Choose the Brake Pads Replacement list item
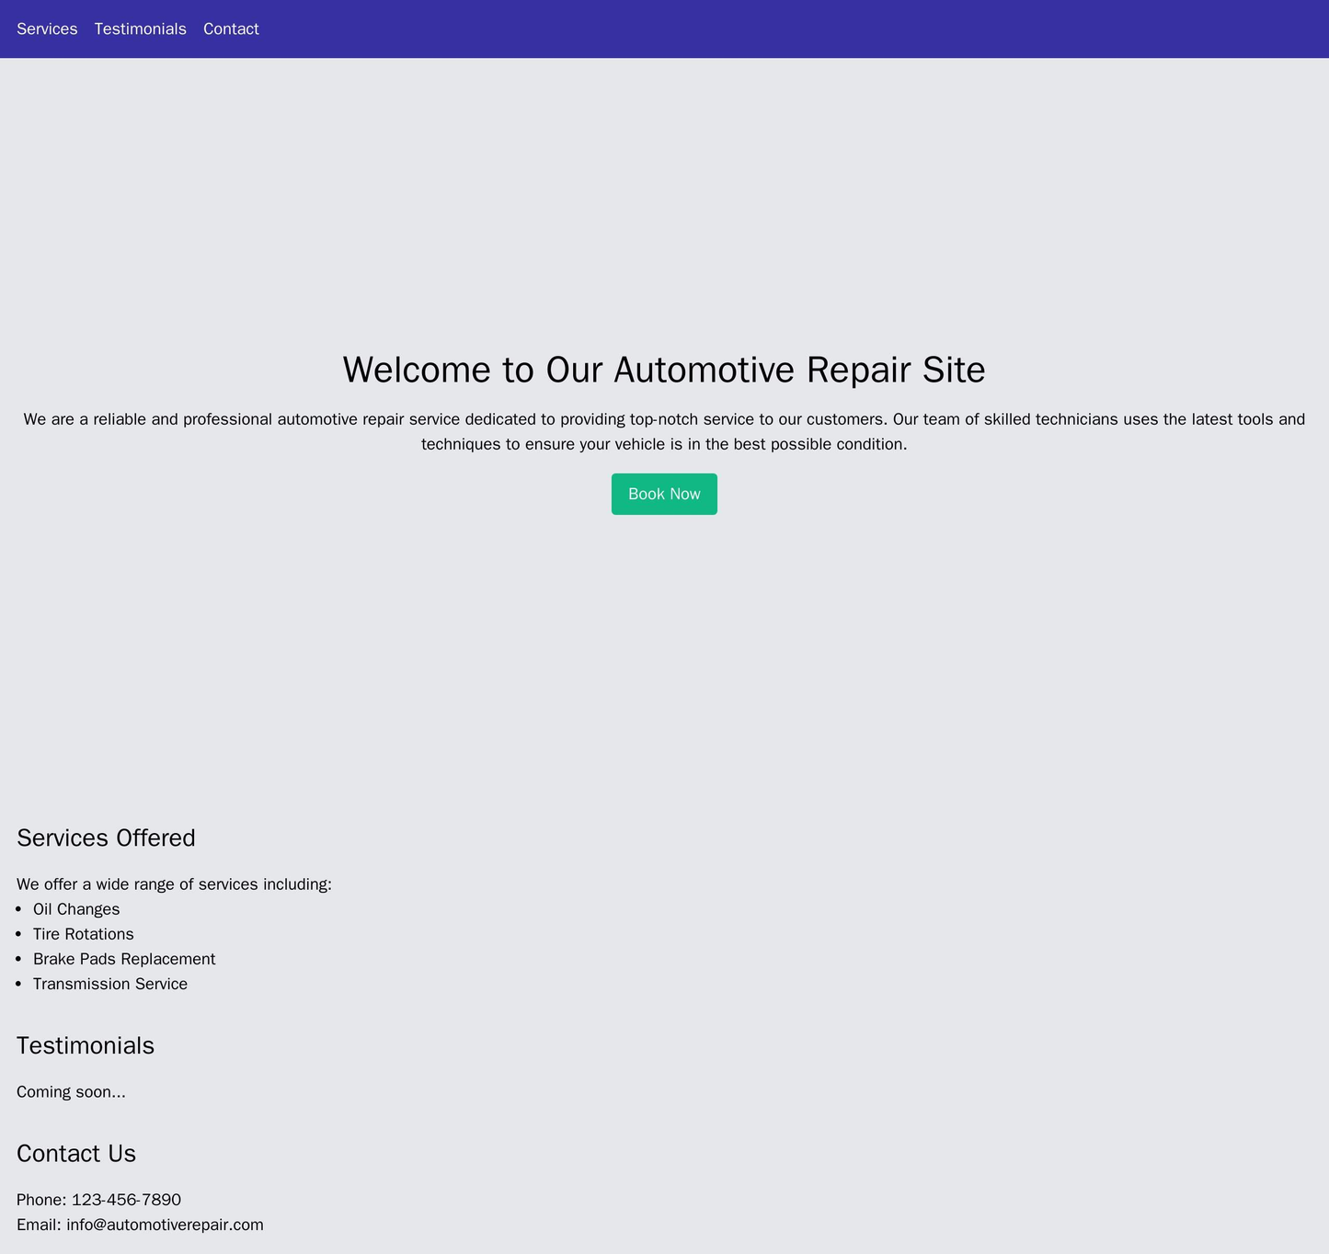Image resolution: width=1329 pixels, height=1254 pixels. pyautogui.click(x=124, y=959)
